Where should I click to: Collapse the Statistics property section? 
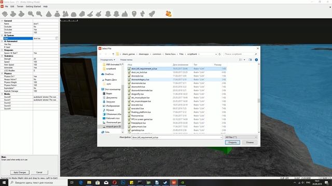[2, 56]
